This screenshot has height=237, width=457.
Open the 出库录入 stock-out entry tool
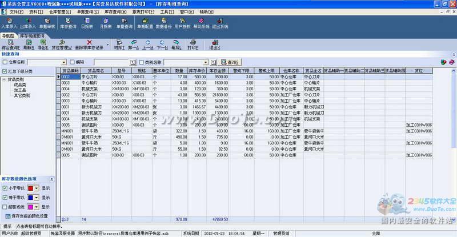tap(29, 23)
